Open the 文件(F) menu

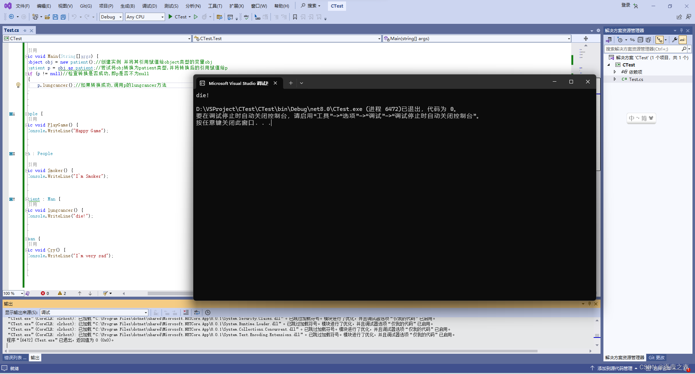23,6
